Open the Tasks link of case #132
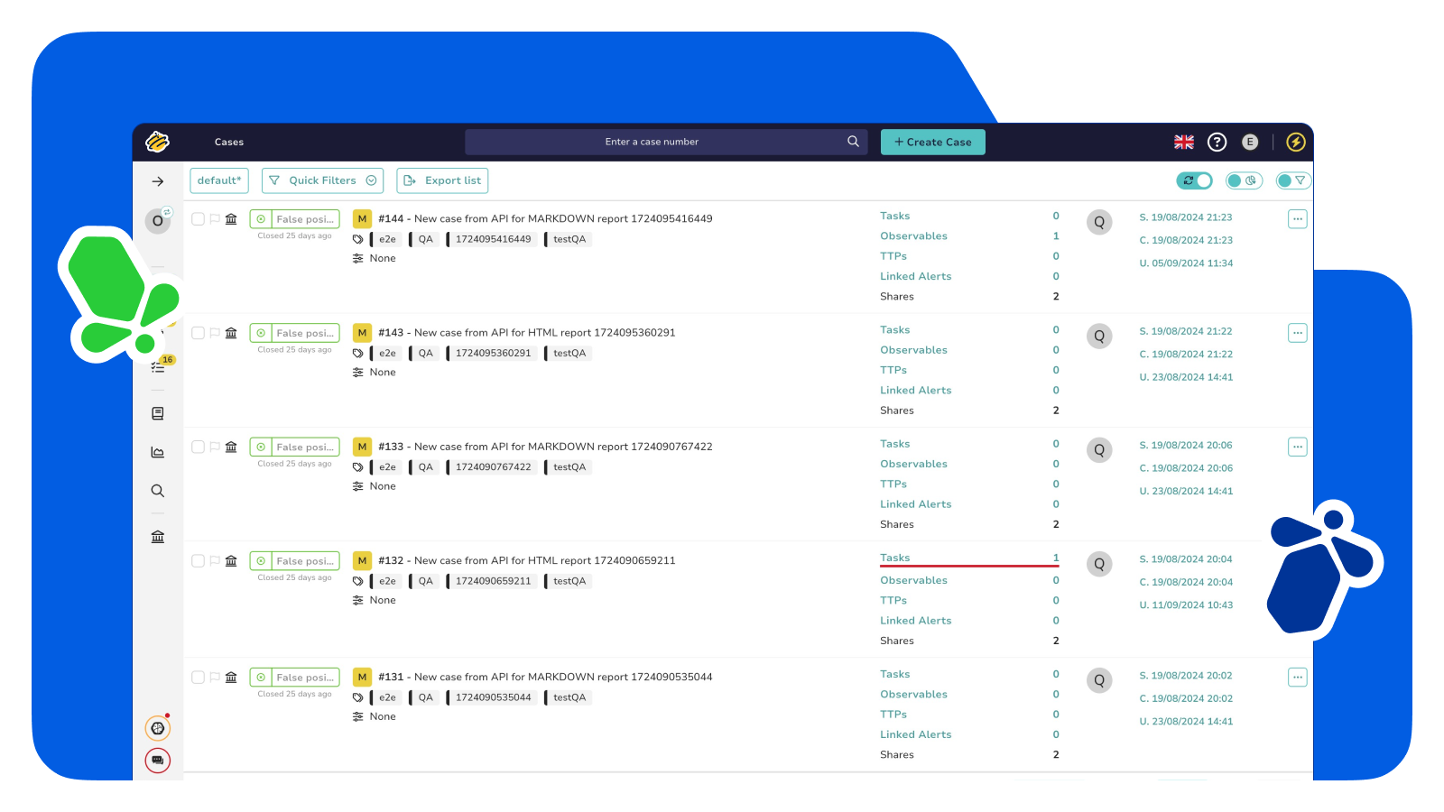This screenshot has width=1444, height=812. (894, 558)
